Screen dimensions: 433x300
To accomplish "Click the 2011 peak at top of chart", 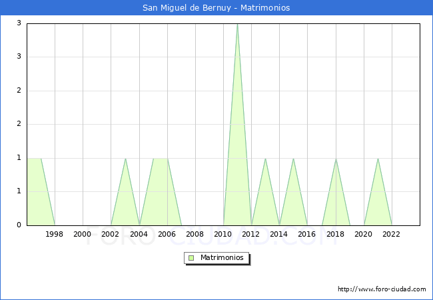I will [238, 25].
